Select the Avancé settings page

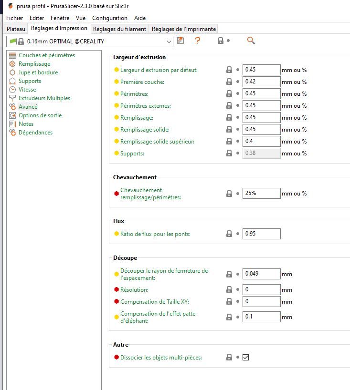pyautogui.click(x=28, y=107)
